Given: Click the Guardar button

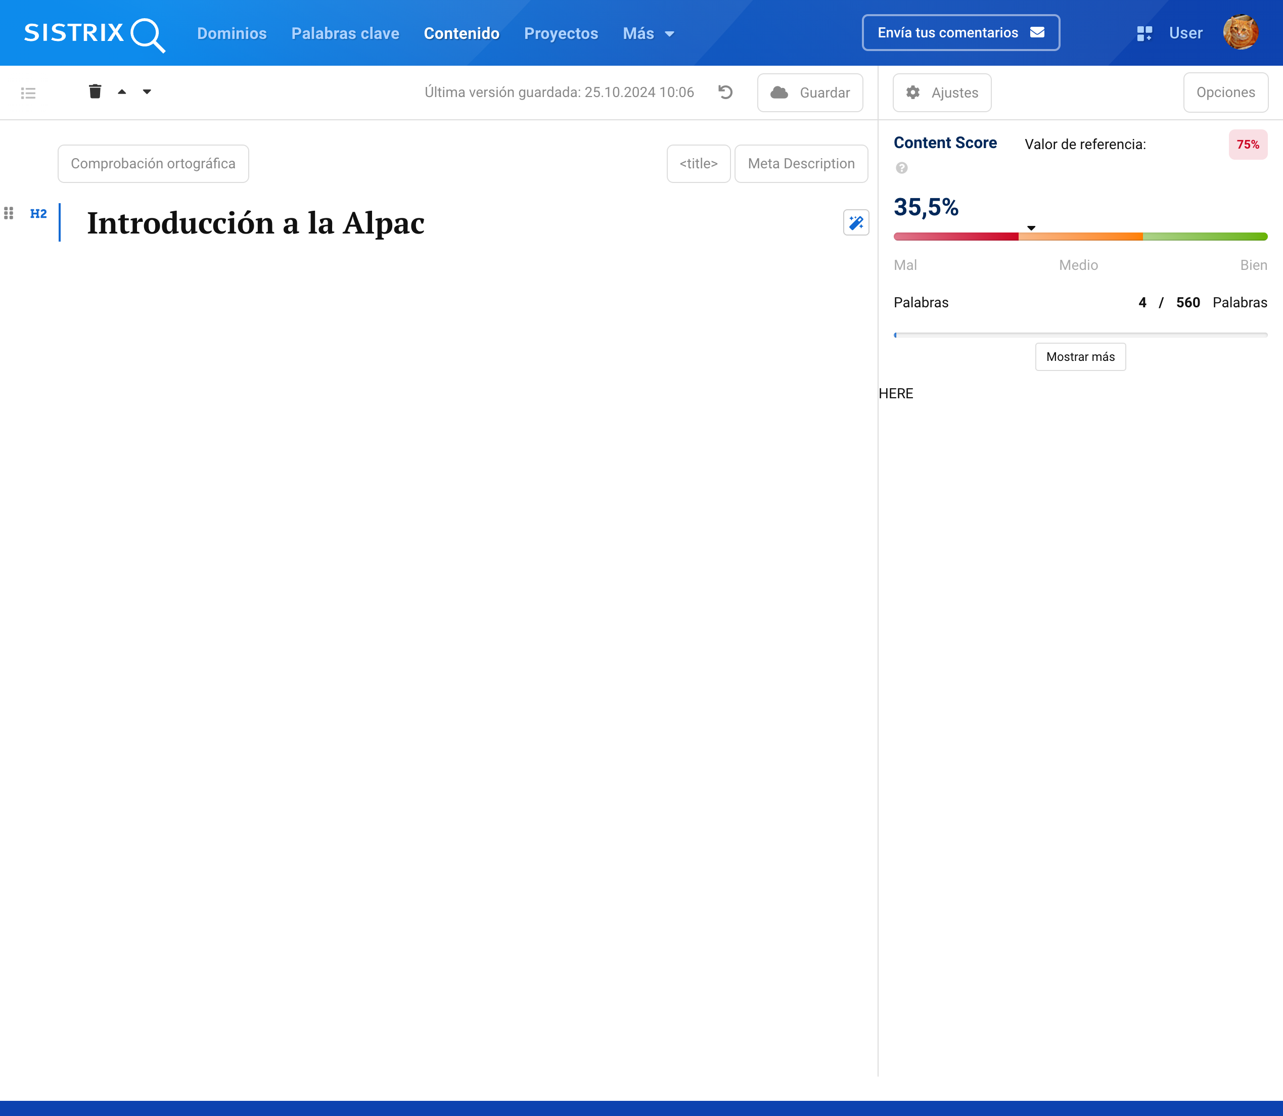Looking at the screenshot, I should [x=810, y=93].
